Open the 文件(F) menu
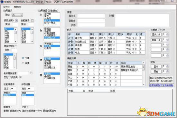 point(7,7)
